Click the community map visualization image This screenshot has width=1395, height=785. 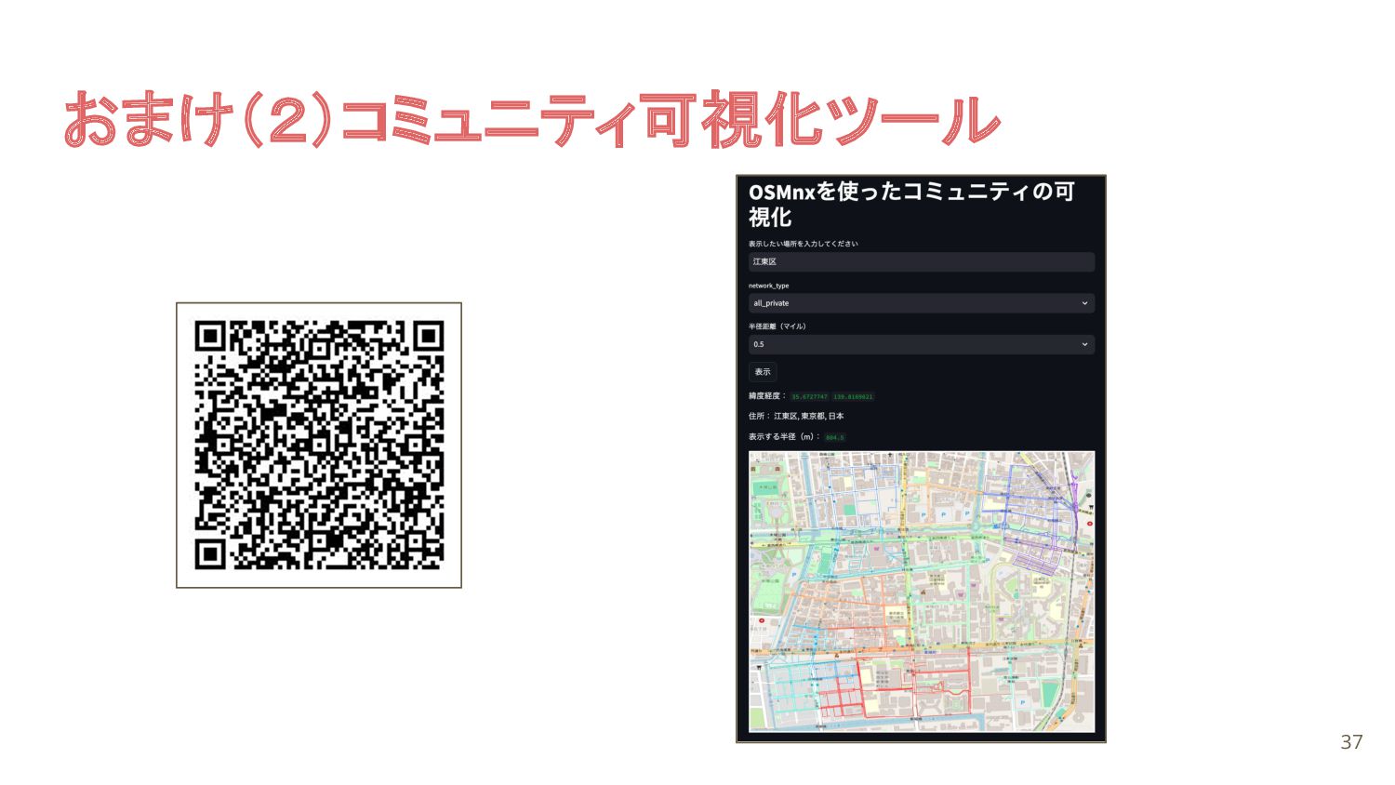coord(922,592)
